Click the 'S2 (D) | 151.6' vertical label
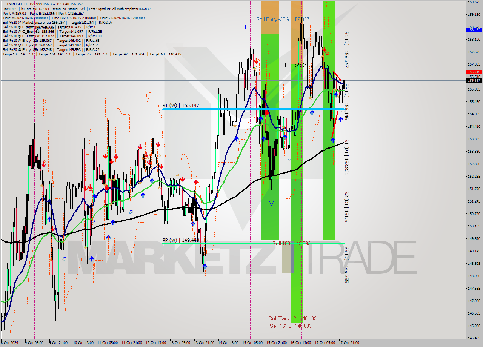 346,206
